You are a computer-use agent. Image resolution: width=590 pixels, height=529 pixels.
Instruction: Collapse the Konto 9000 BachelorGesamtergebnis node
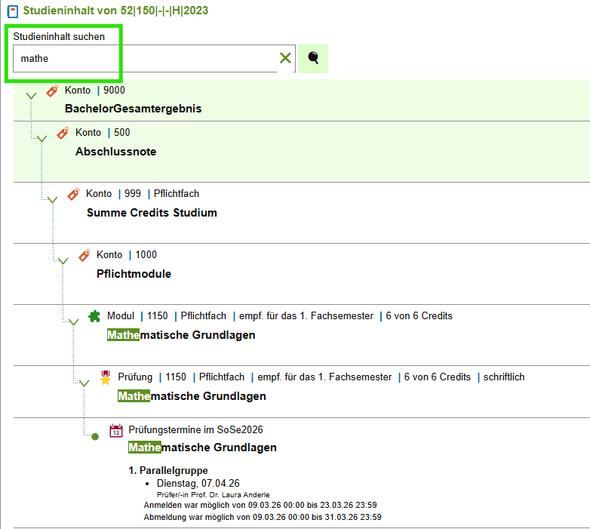31,96
